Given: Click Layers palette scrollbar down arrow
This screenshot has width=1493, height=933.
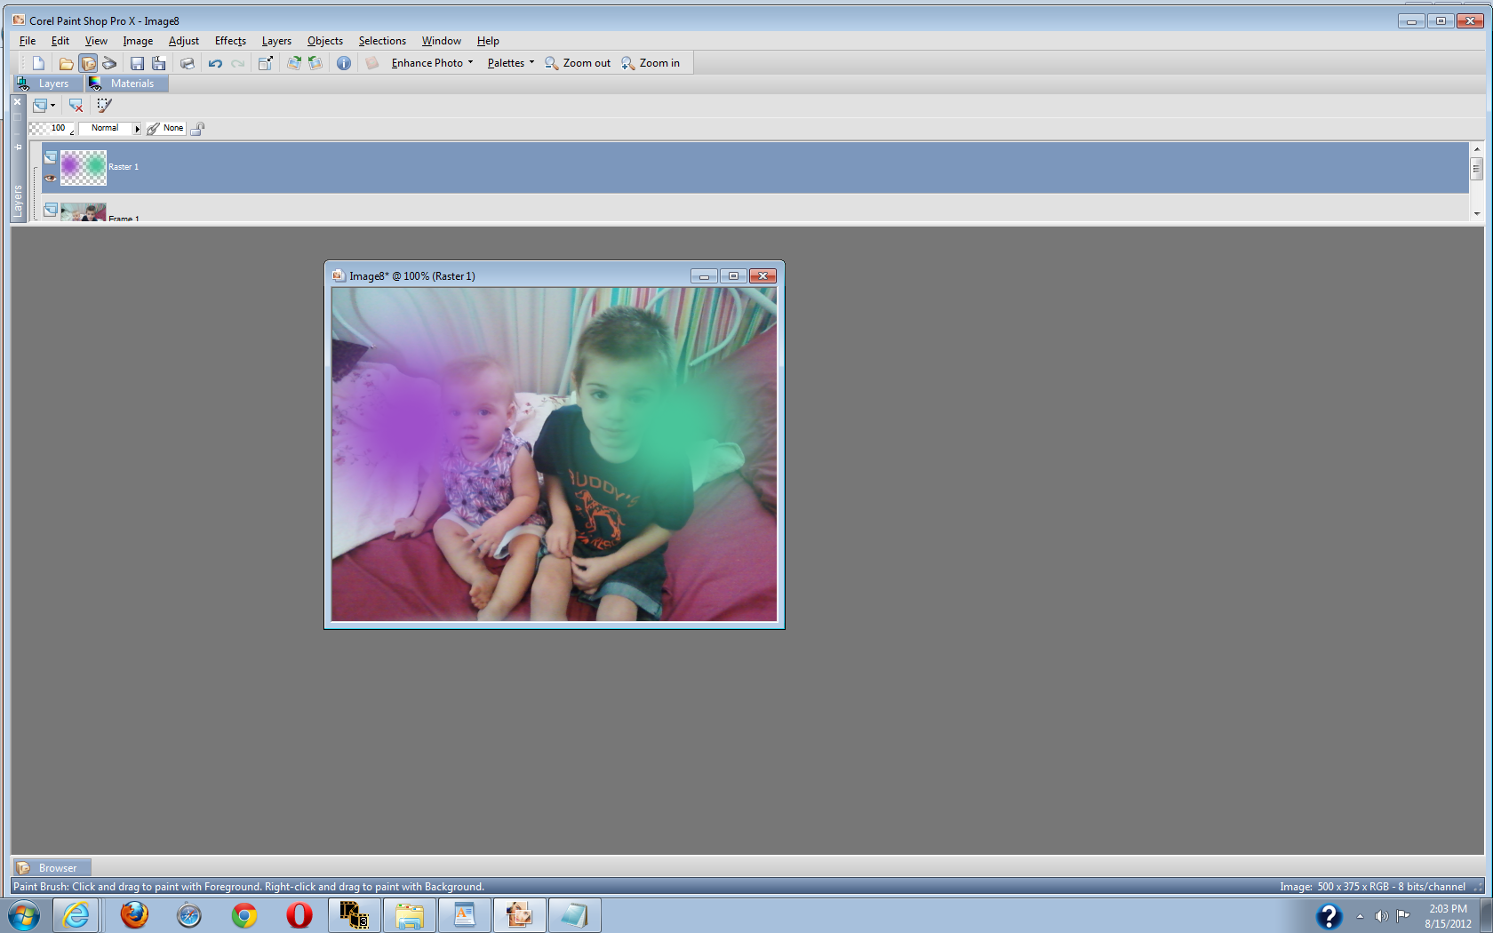Looking at the screenshot, I should point(1477,213).
